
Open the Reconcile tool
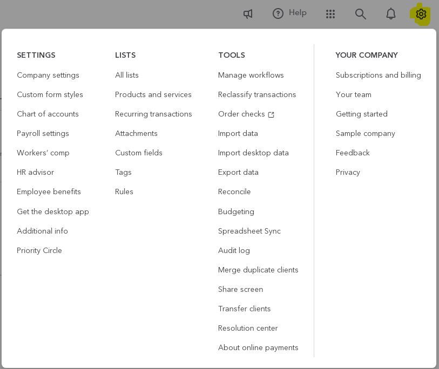tap(234, 192)
